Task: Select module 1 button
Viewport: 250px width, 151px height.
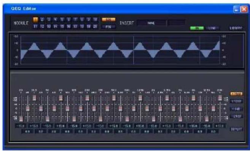Action: (x=35, y=20)
